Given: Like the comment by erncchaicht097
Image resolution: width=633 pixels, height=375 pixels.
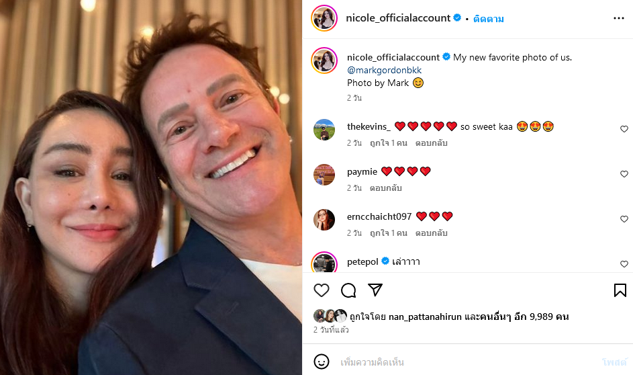Looking at the screenshot, I should (x=624, y=219).
